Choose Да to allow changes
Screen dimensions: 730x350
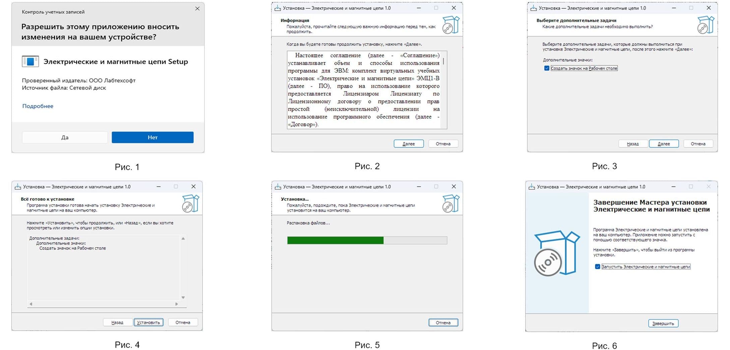(x=65, y=137)
